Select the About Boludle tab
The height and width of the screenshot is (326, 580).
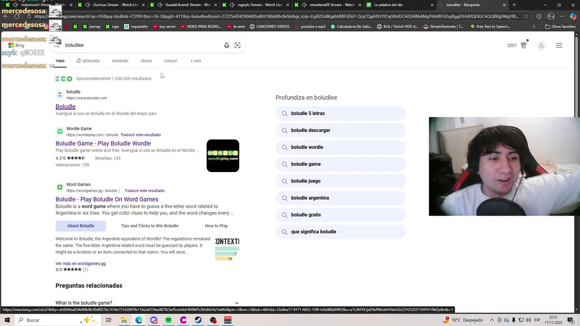pyautogui.click(x=81, y=226)
